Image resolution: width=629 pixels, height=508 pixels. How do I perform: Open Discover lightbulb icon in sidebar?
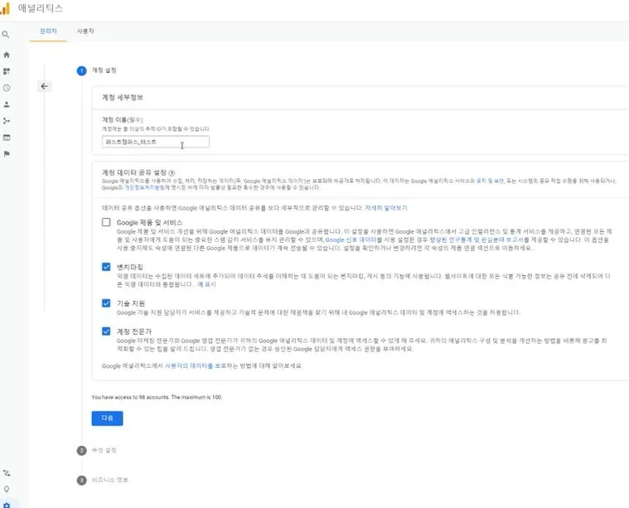pos(7,489)
